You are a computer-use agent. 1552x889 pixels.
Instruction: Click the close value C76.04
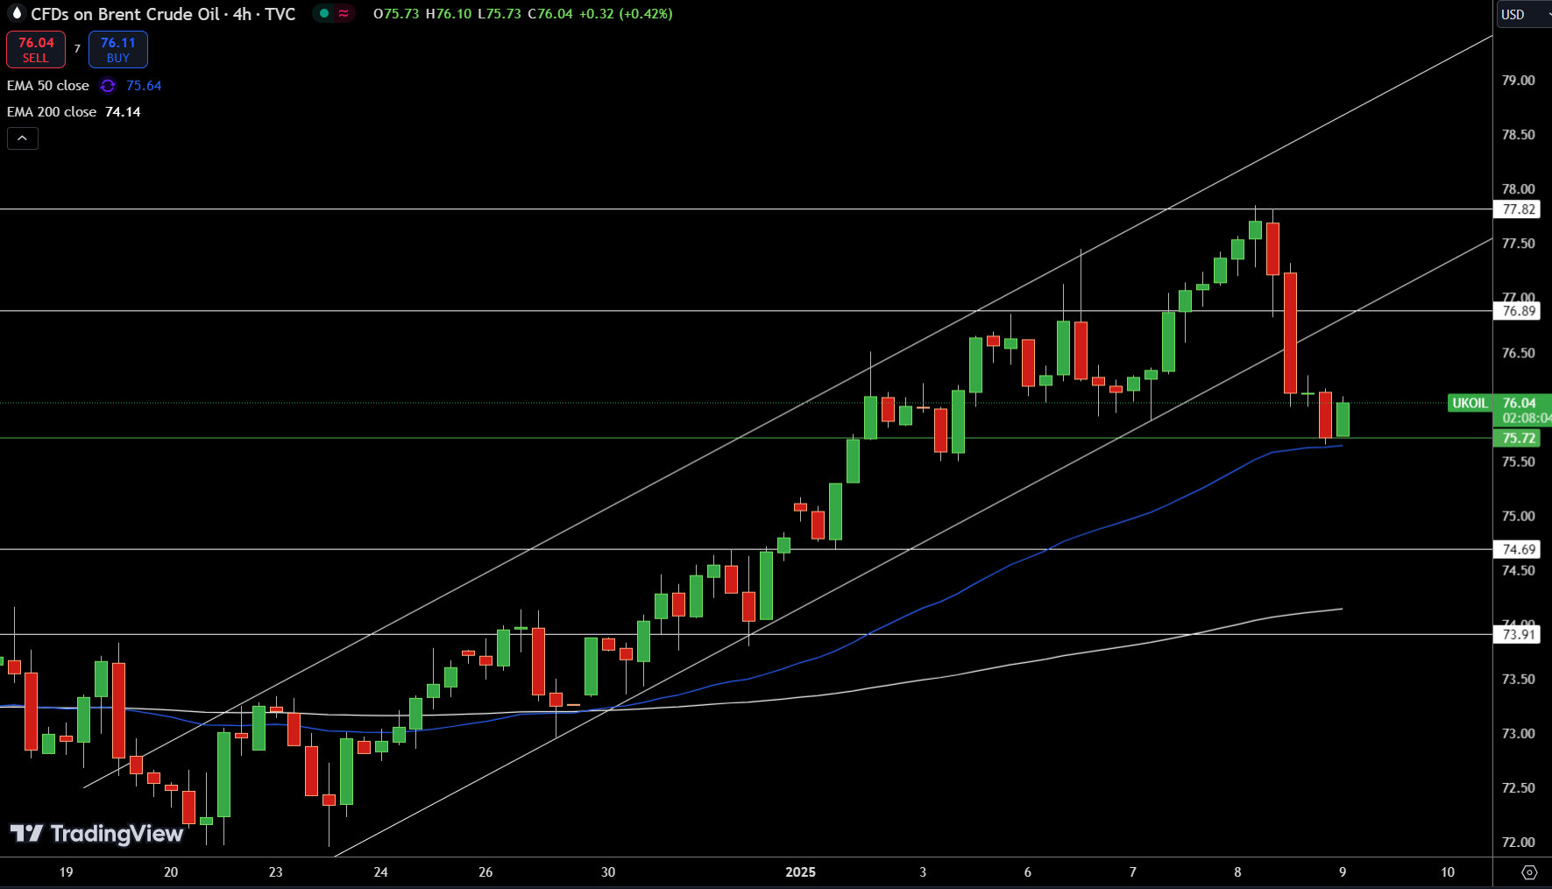point(550,14)
